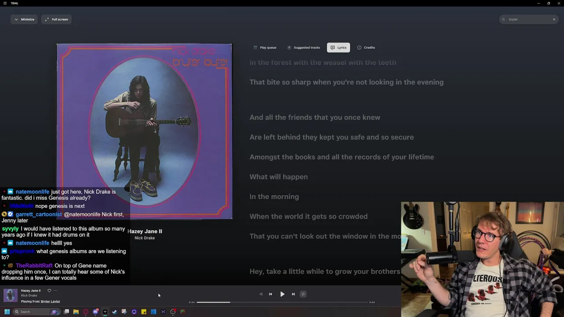The height and width of the screenshot is (317, 564).
Task: Click the large Bryter Layter album cover
Action: 144,131
